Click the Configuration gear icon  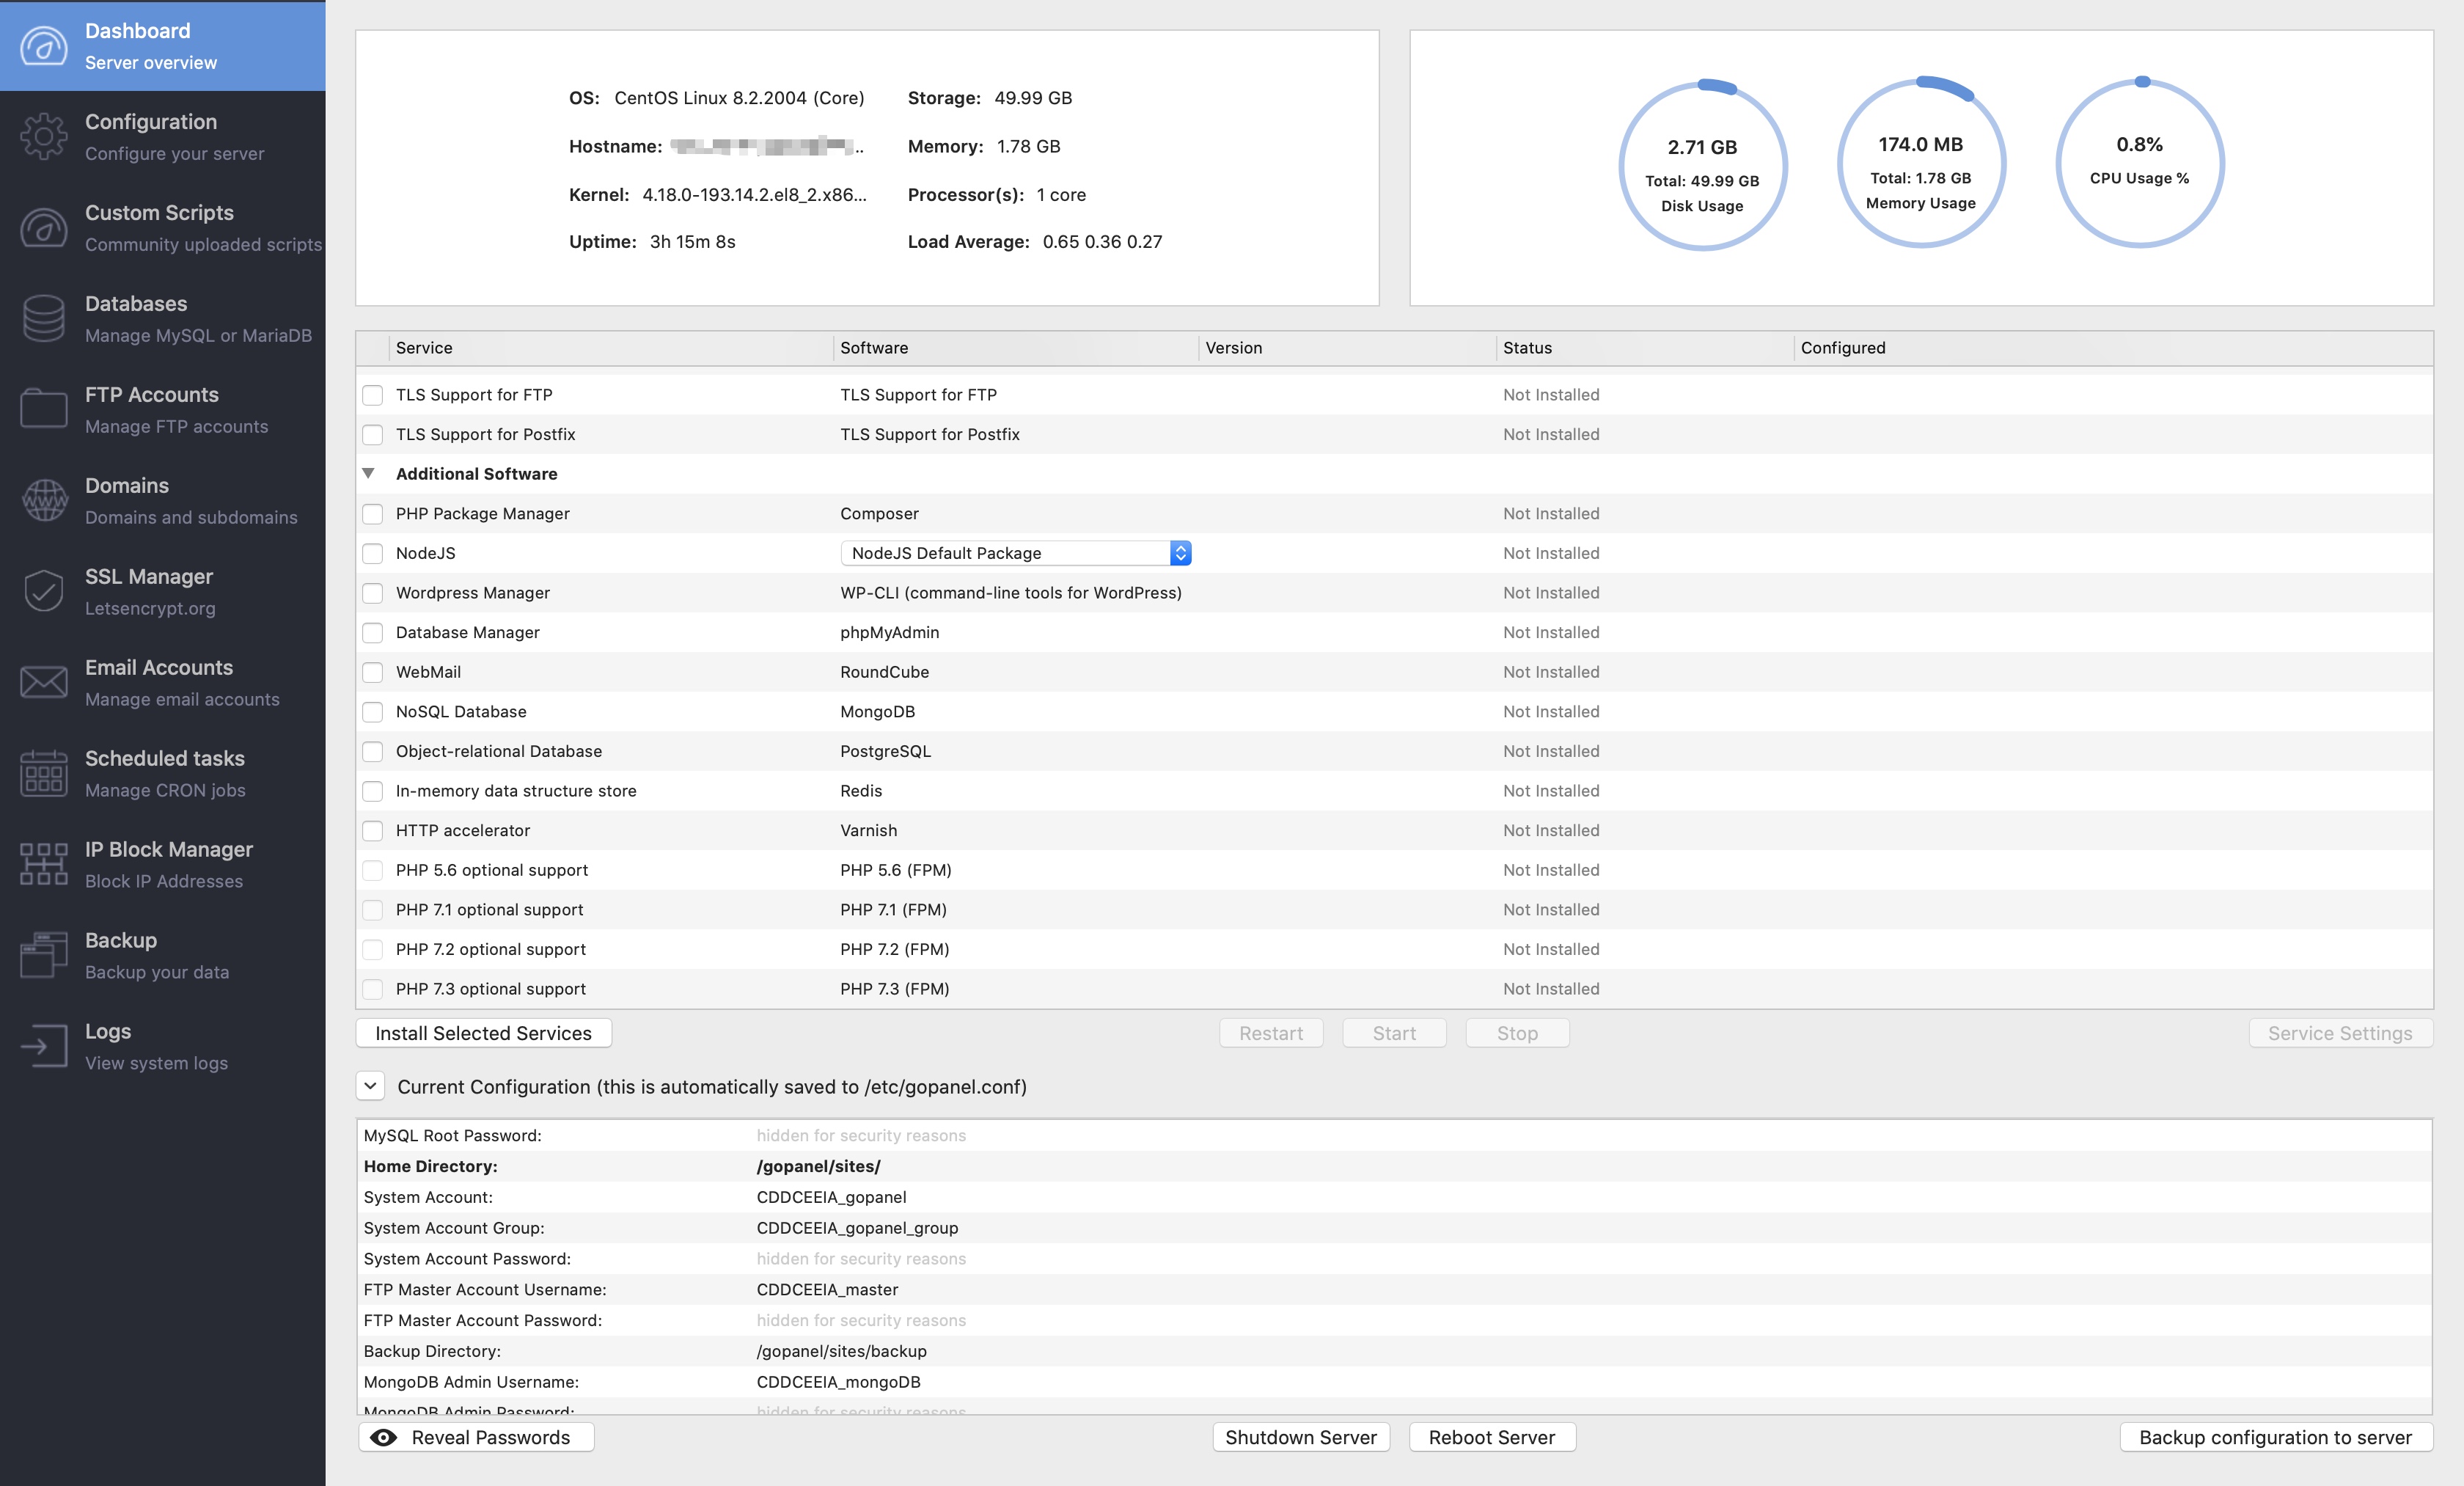(44, 137)
